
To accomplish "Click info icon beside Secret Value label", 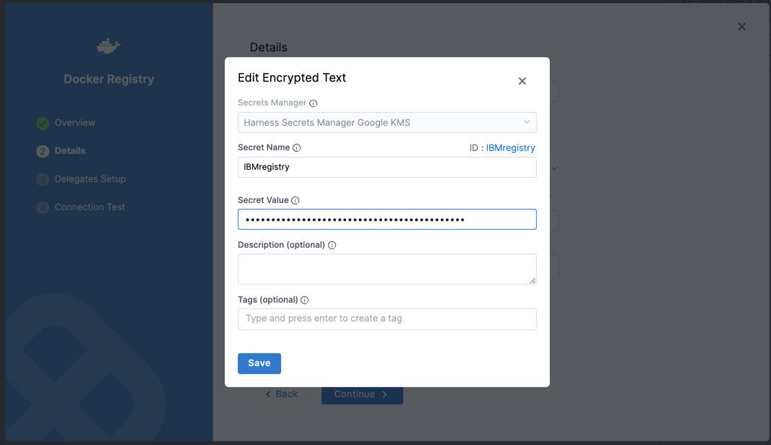I will click(295, 201).
